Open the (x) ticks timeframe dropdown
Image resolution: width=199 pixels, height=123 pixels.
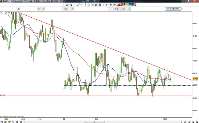tap(125, 9)
